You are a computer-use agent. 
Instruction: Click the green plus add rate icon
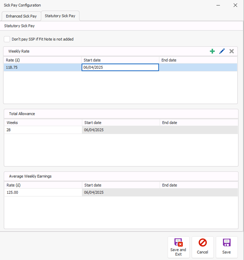click(x=212, y=51)
